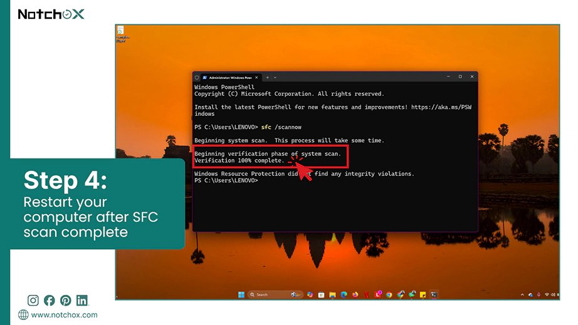
Task: Click the NotchoX logo
Action: (51, 14)
